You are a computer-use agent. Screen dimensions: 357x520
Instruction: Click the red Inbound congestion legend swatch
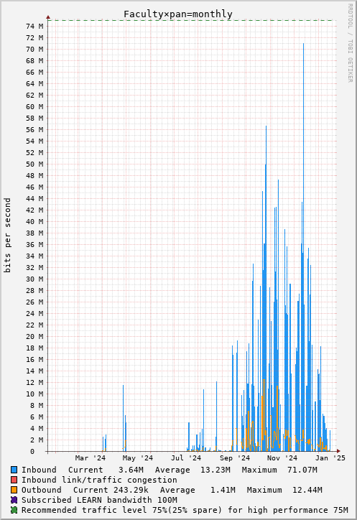(14, 480)
